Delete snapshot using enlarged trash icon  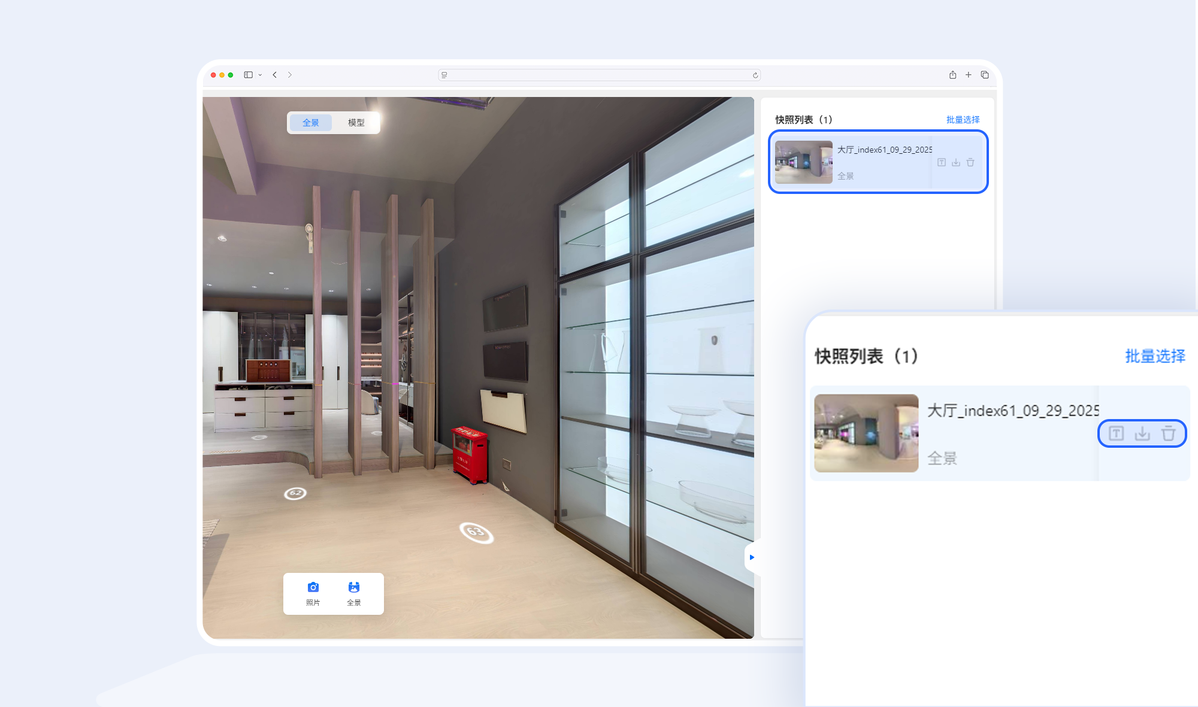click(x=1169, y=433)
